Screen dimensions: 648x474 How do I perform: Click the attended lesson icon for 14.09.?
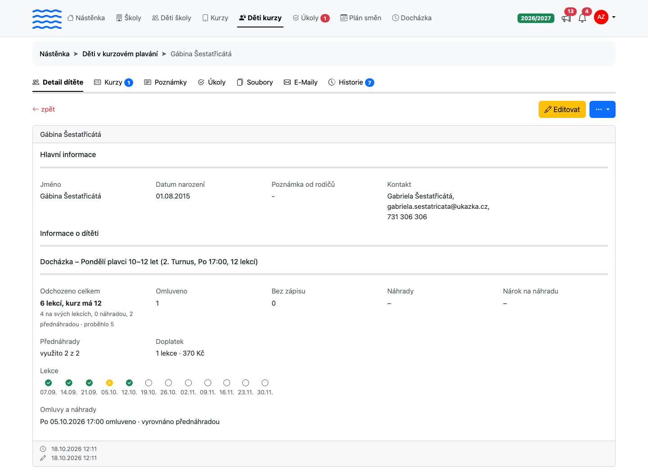69,383
